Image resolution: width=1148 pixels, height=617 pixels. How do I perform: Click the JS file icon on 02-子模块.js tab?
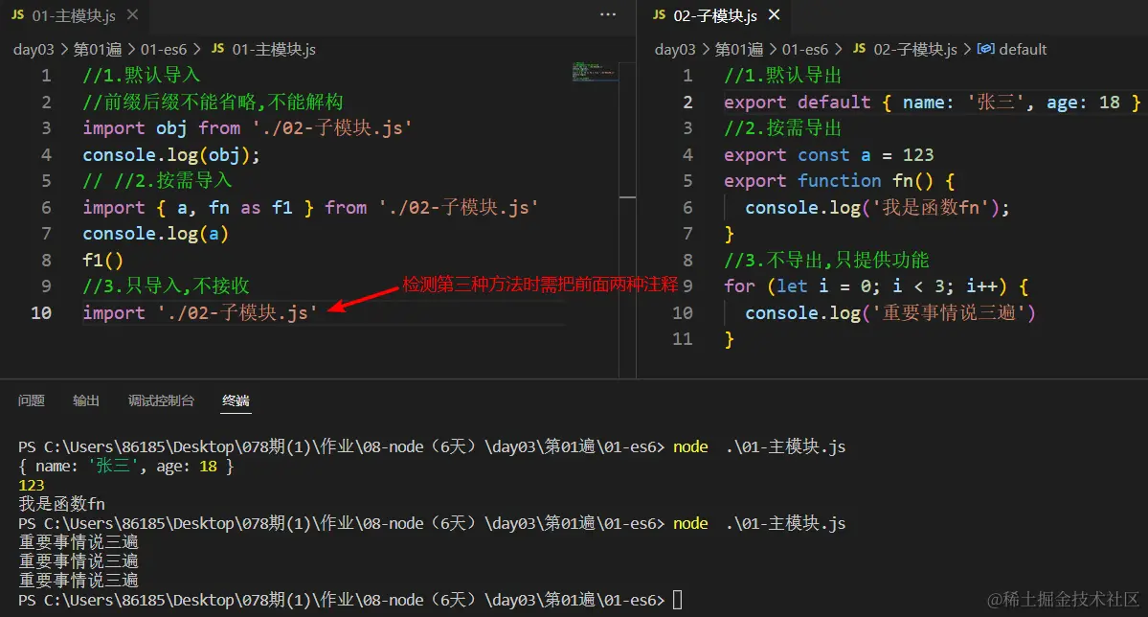[660, 14]
